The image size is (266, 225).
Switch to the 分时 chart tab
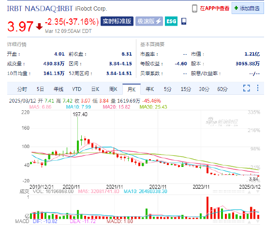(22, 89)
